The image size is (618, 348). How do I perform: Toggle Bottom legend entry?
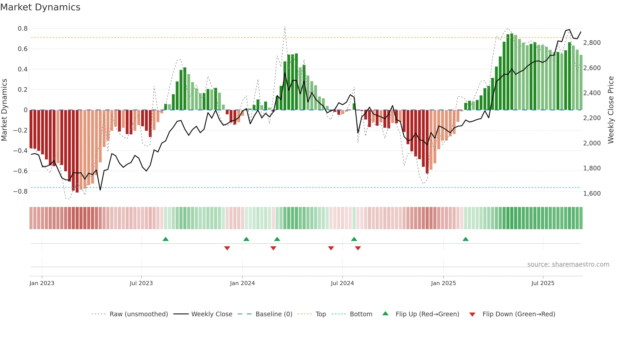pyautogui.click(x=352, y=314)
